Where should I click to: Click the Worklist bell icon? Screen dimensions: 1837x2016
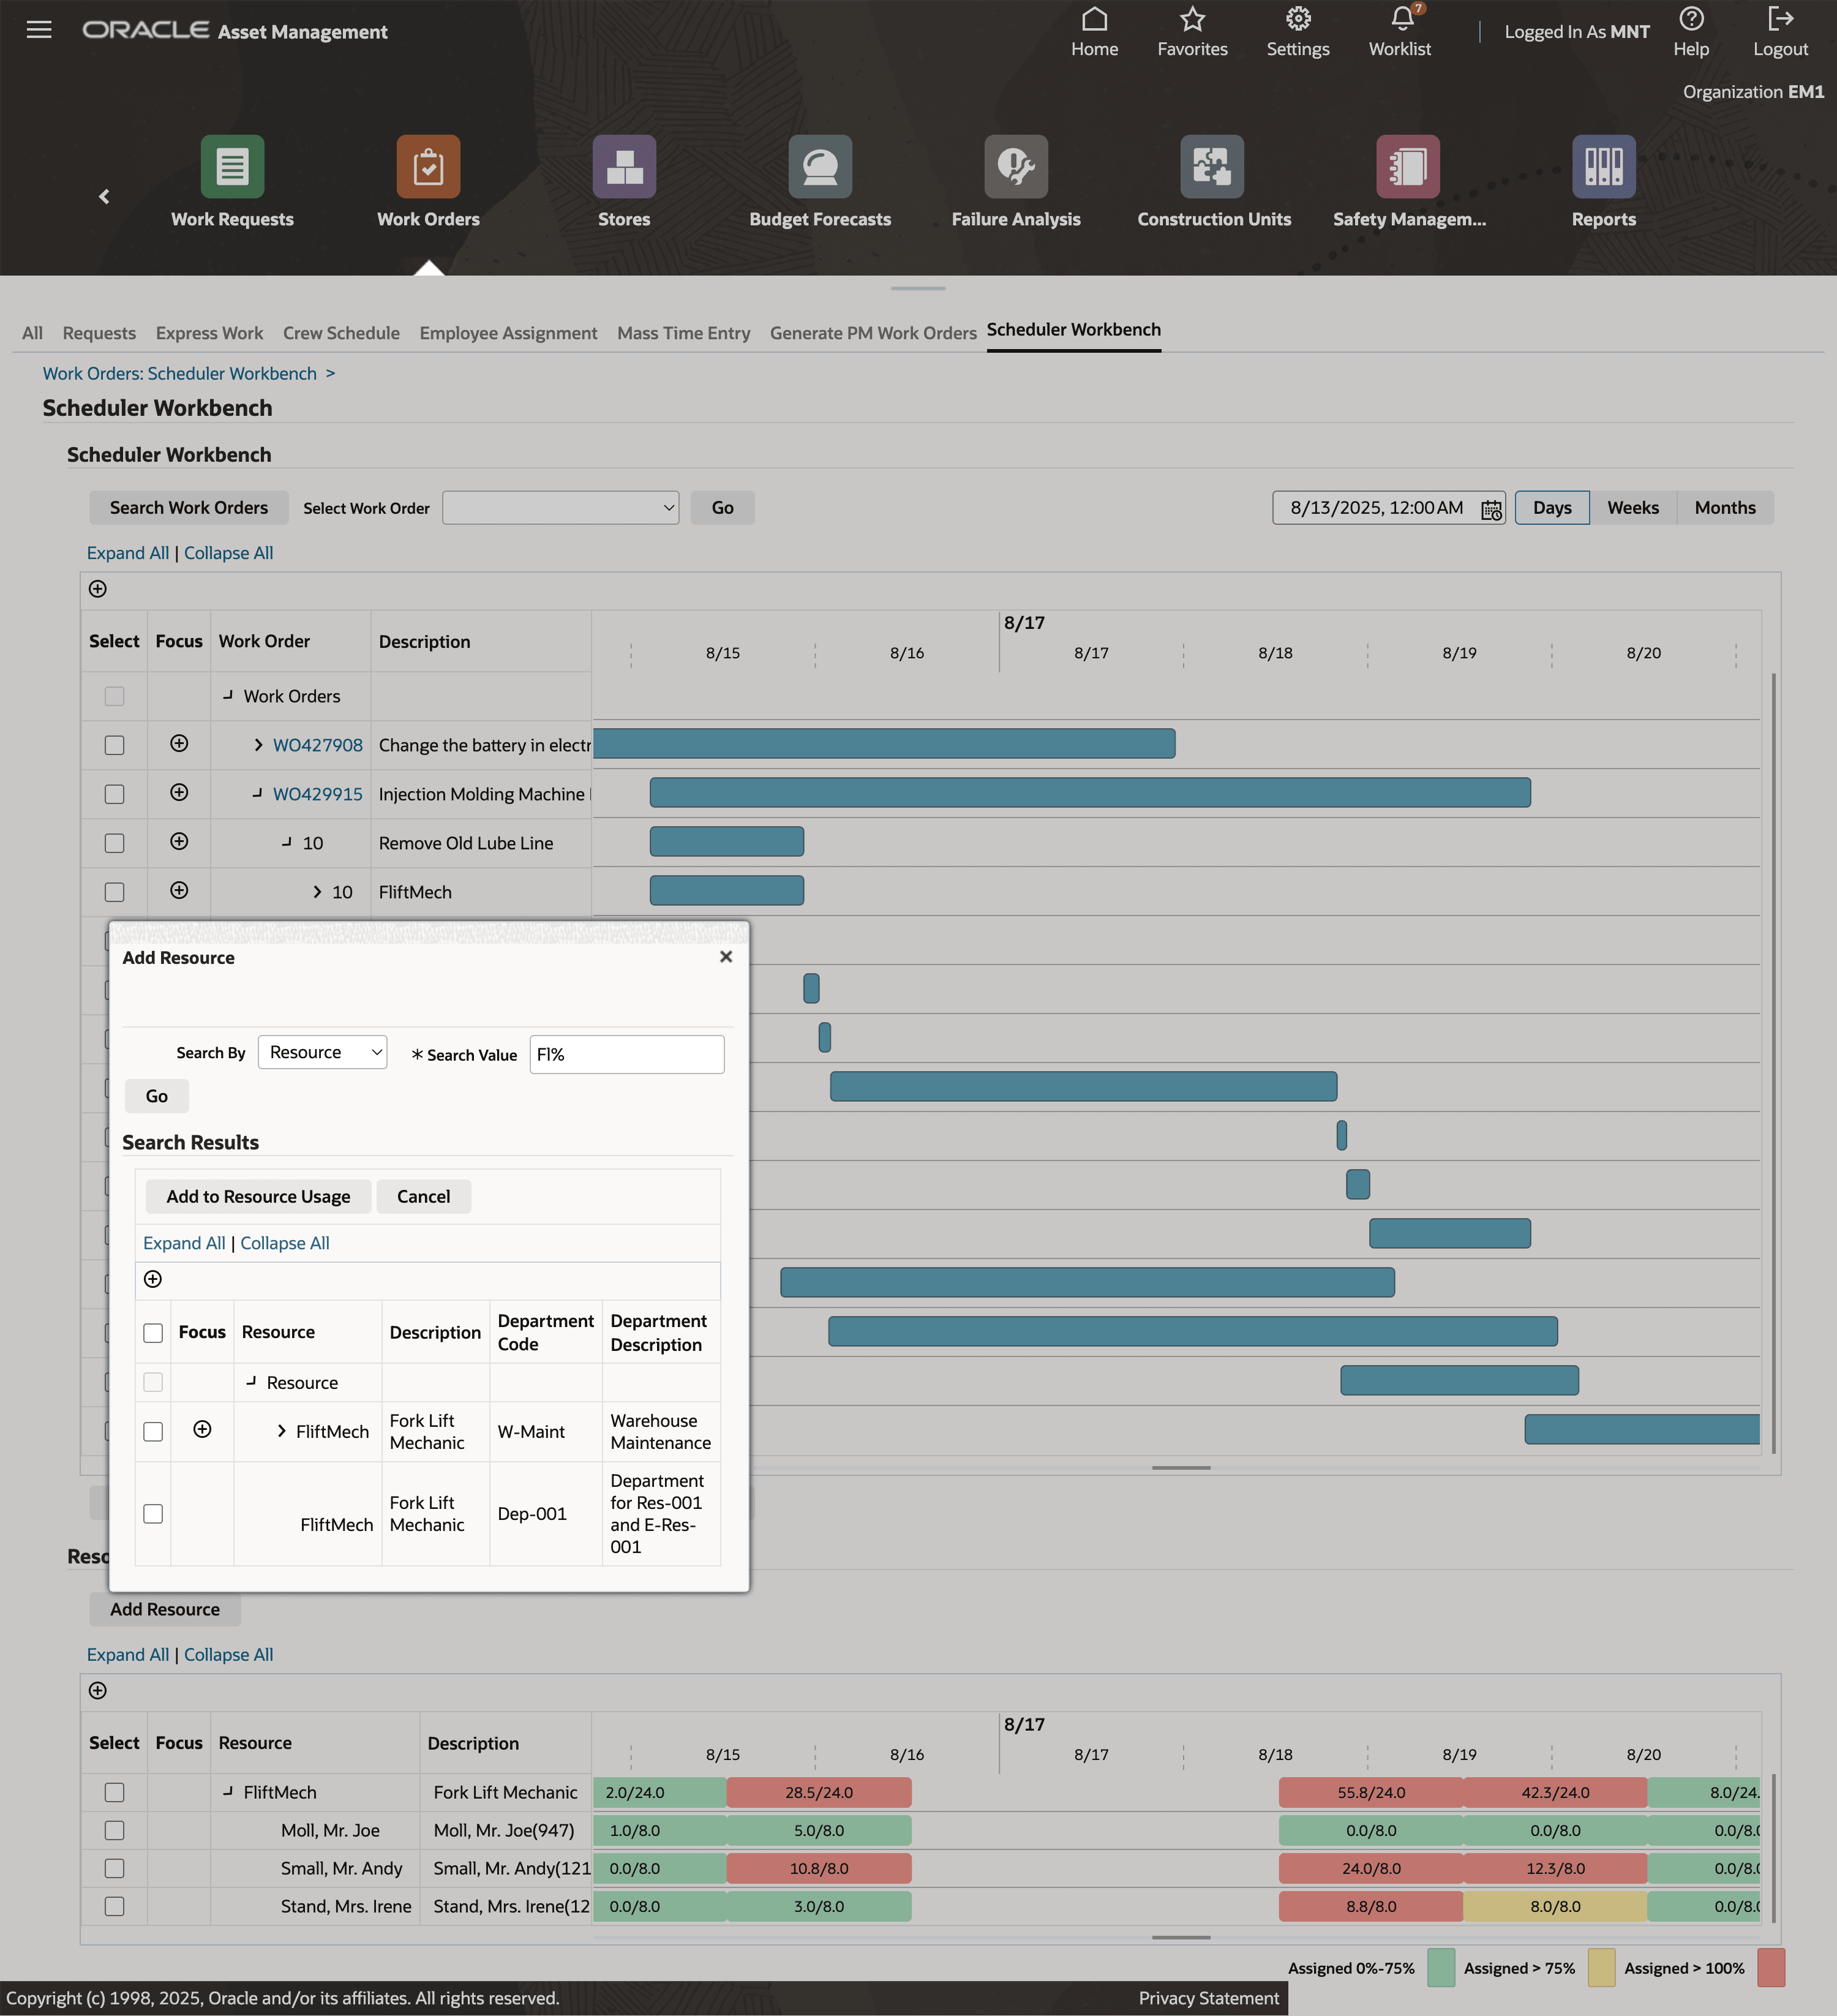1401,20
